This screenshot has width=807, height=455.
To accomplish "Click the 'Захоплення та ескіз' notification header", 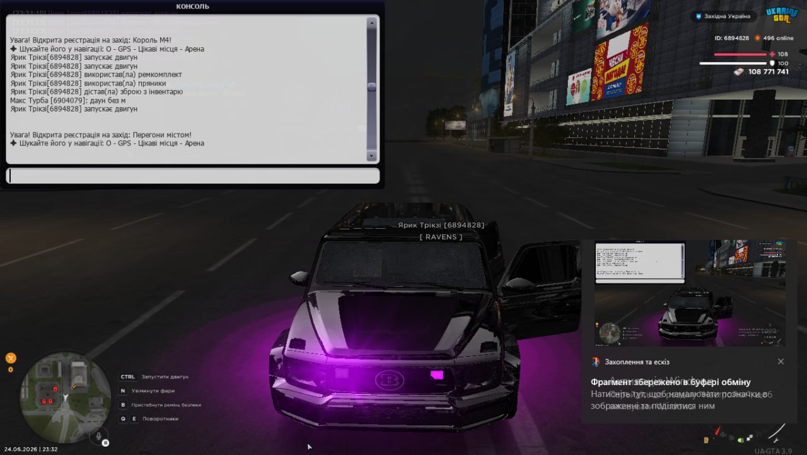I will point(637,362).
